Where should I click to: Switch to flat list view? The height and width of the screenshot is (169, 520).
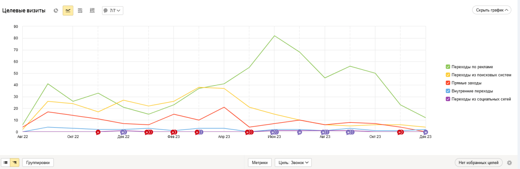tap(5, 163)
